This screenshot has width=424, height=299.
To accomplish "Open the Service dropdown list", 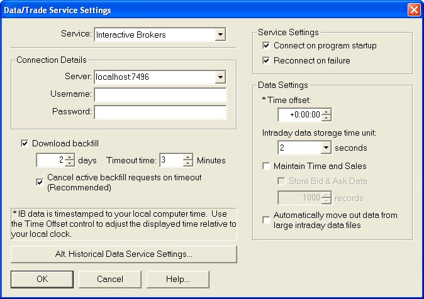I will [x=220, y=35].
